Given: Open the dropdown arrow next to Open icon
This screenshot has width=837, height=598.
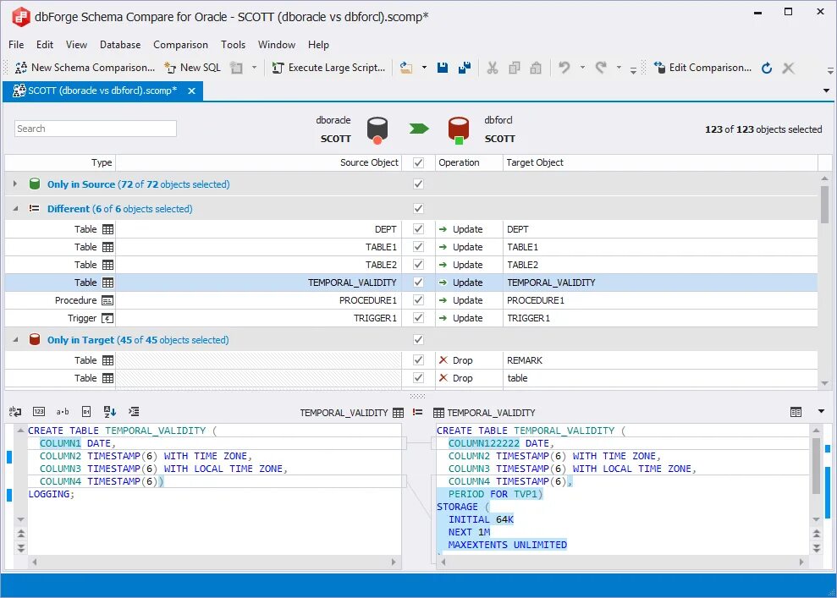Looking at the screenshot, I should coord(424,68).
